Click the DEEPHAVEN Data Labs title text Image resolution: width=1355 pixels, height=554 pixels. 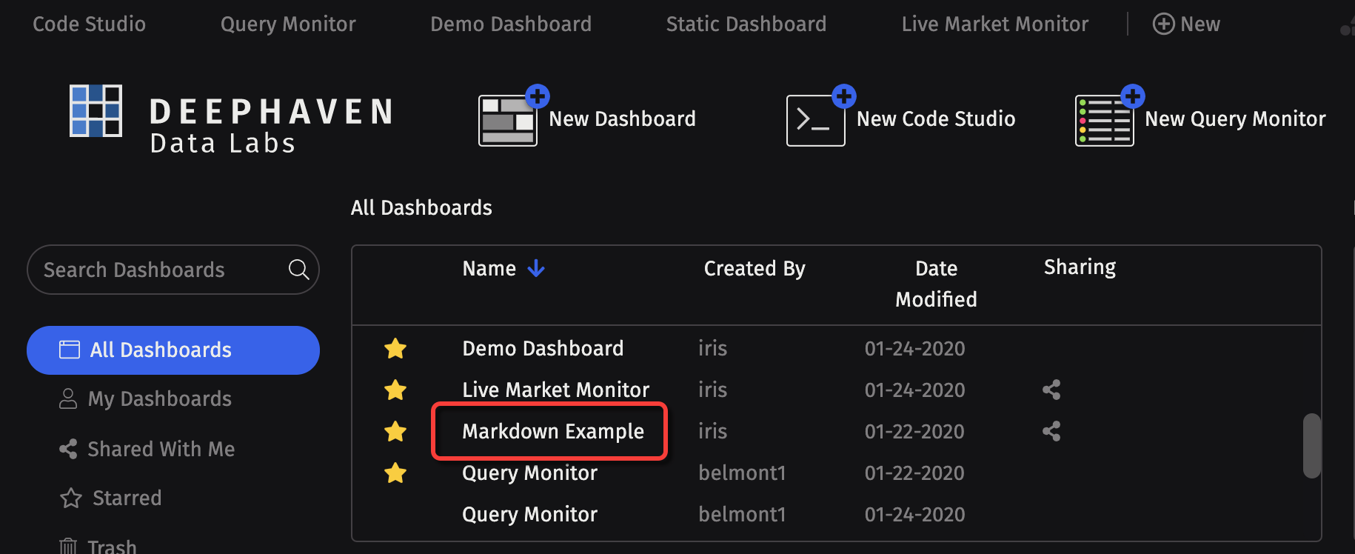pyautogui.click(x=271, y=126)
